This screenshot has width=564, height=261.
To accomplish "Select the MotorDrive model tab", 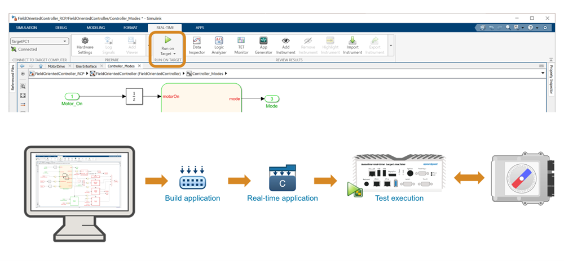I will point(56,66).
